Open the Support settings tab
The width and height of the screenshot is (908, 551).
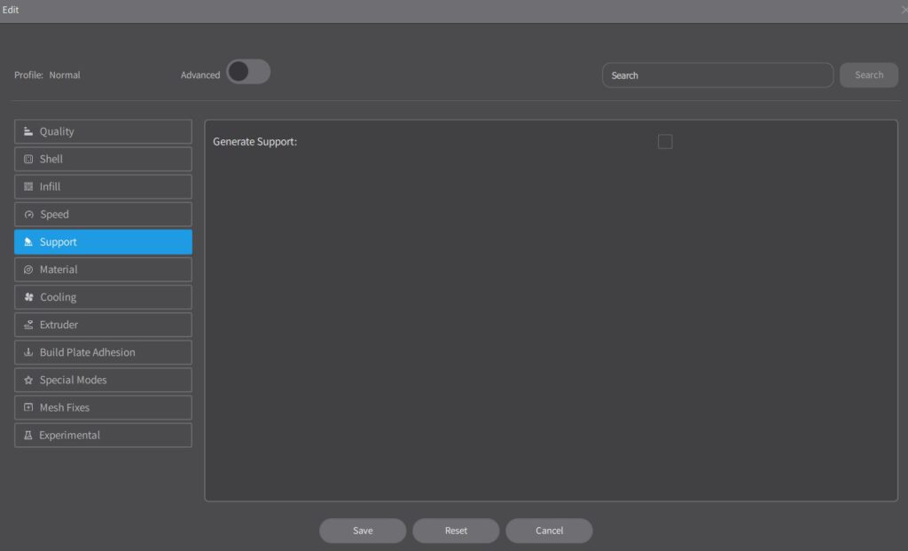(x=103, y=242)
